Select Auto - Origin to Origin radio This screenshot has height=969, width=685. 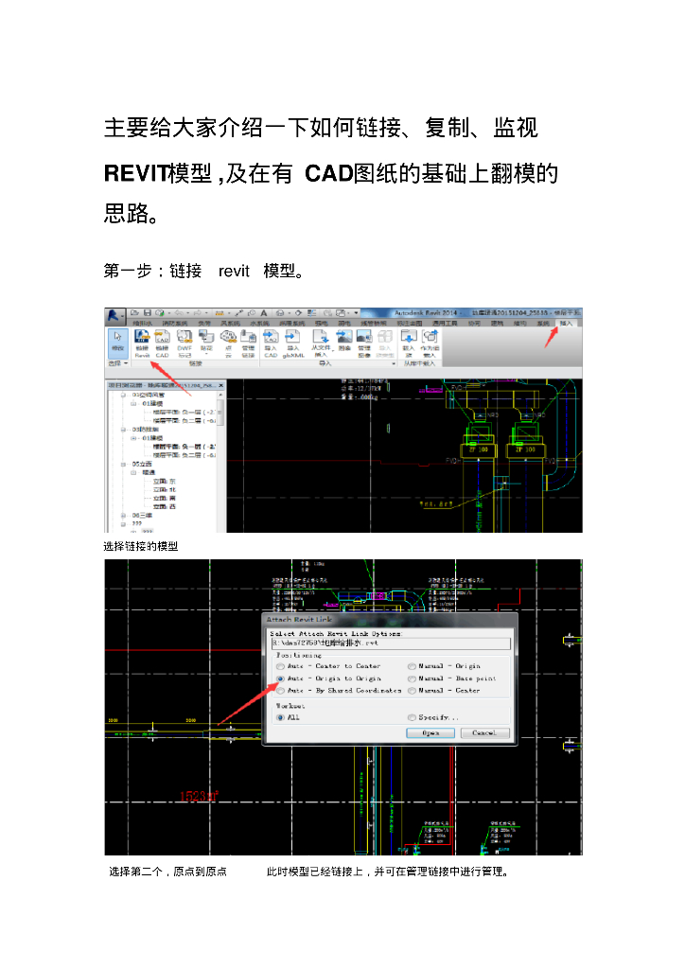point(281,678)
